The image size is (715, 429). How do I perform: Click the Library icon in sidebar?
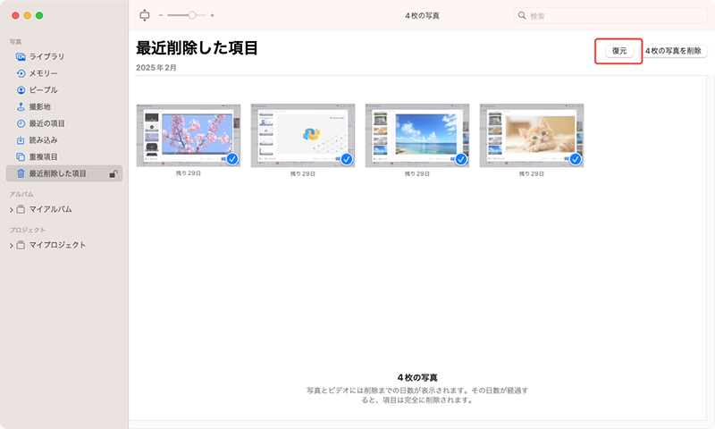pos(21,56)
